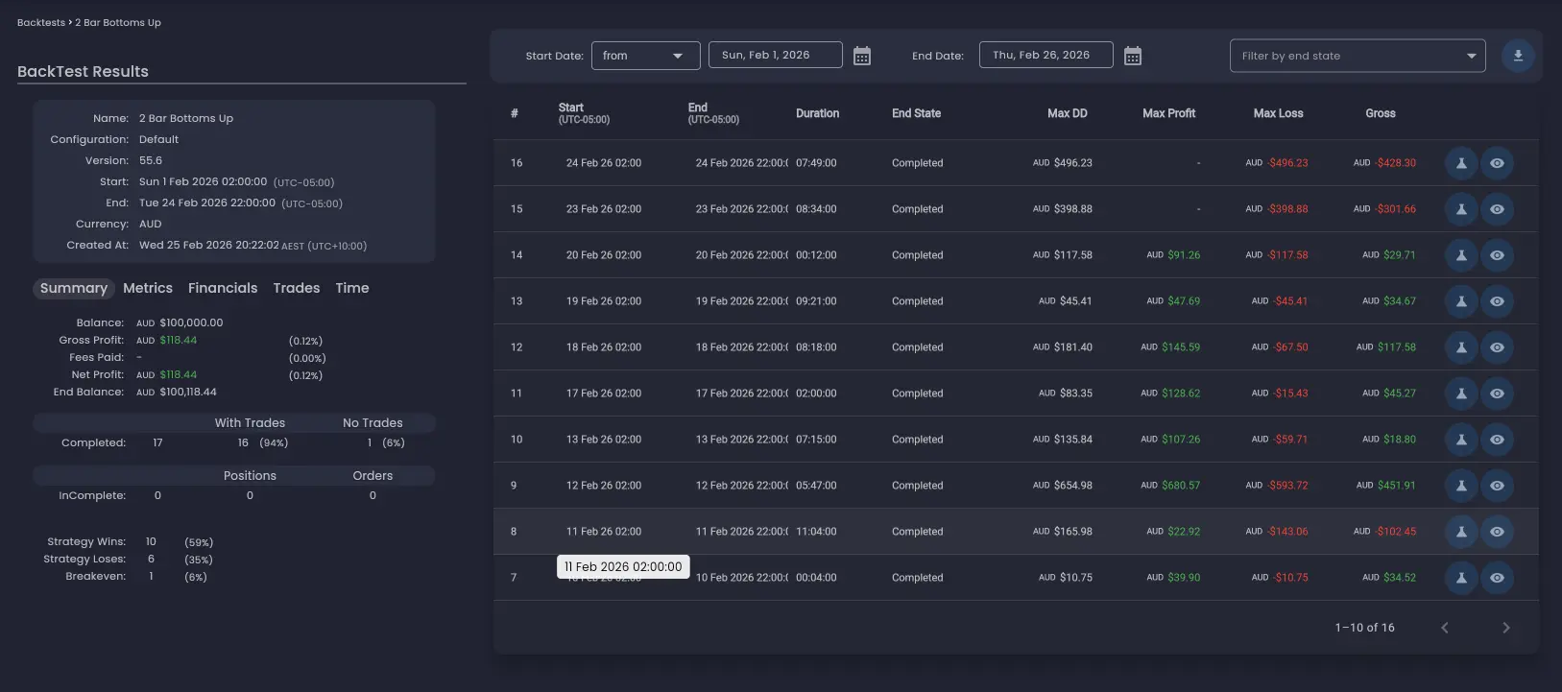Open the Filter by end state dropdown

tap(1358, 56)
